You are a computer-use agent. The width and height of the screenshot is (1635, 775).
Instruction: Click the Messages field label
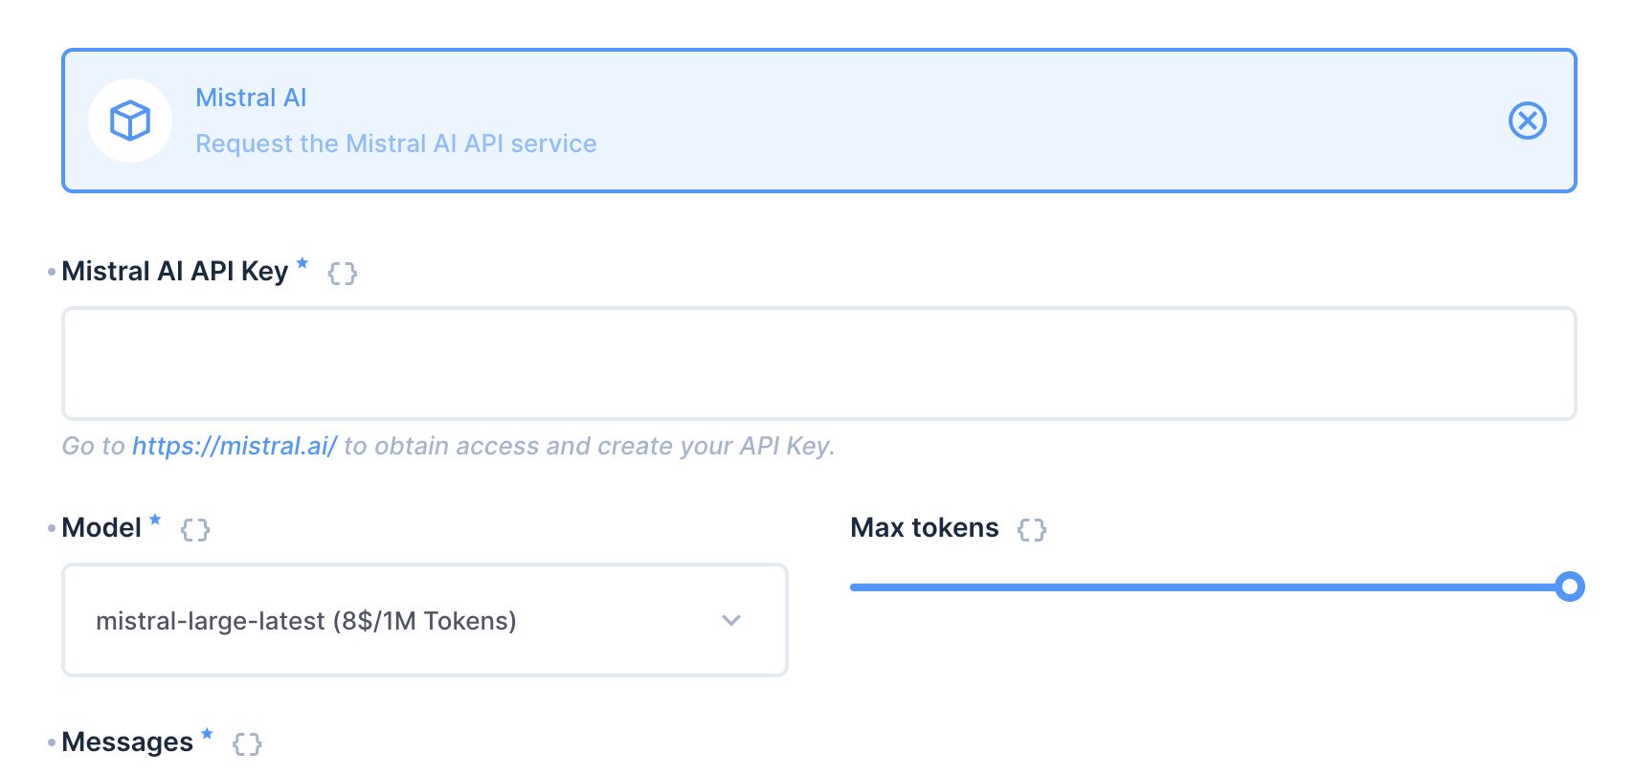click(x=127, y=742)
